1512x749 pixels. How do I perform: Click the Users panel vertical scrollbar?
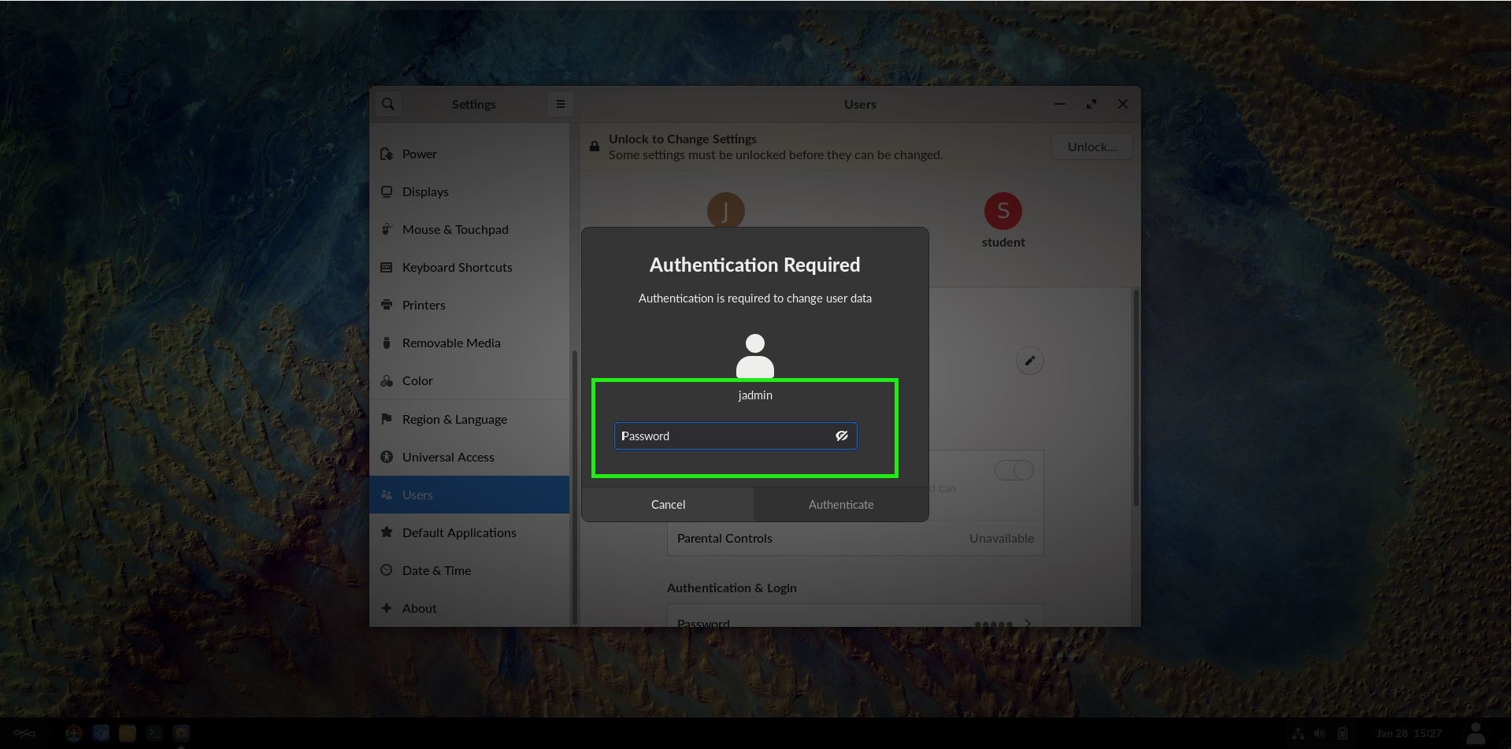(1136, 398)
